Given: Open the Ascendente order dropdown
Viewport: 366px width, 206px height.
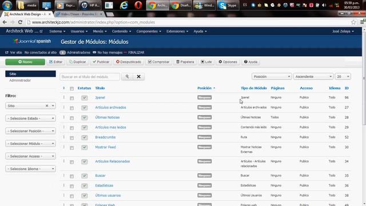Looking at the screenshot, I should [313, 77].
